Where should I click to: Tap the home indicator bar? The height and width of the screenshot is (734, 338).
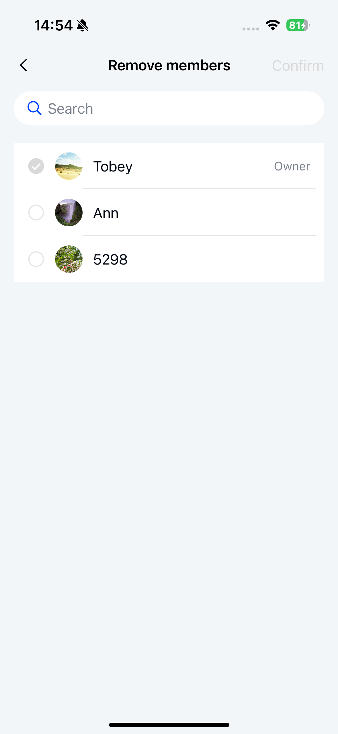(169, 725)
